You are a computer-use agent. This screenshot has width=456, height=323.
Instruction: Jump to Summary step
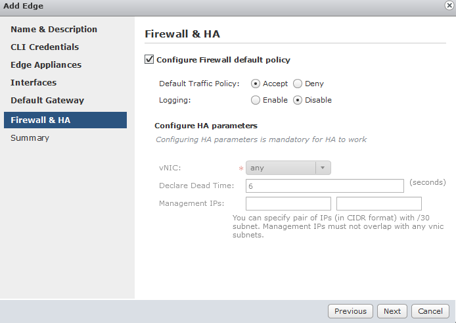[30, 138]
